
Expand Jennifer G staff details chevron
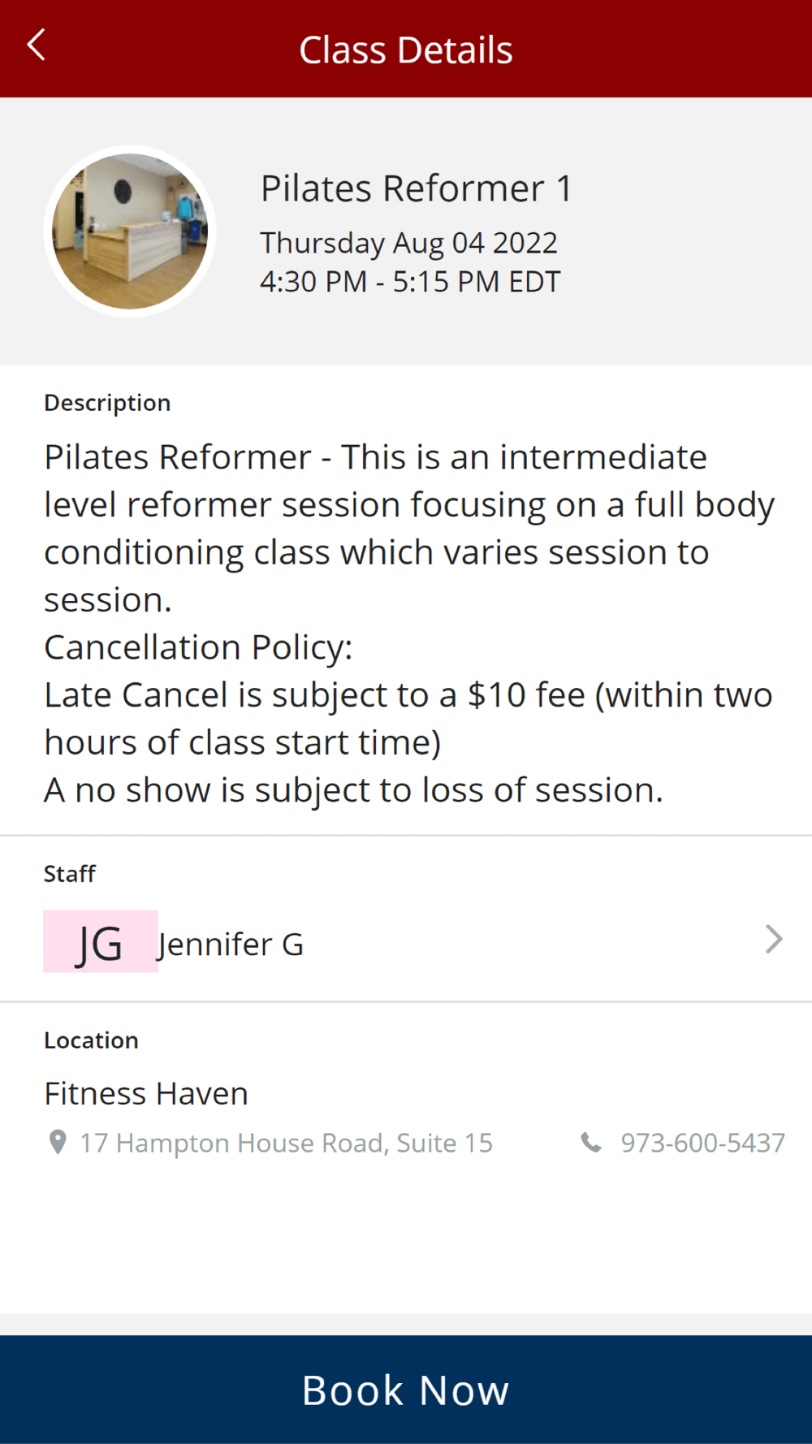[773, 940]
